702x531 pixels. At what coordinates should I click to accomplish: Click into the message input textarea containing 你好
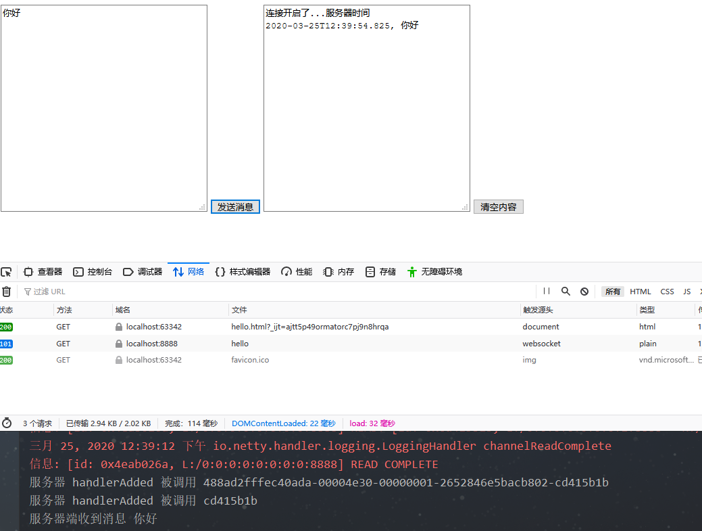coord(104,108)
